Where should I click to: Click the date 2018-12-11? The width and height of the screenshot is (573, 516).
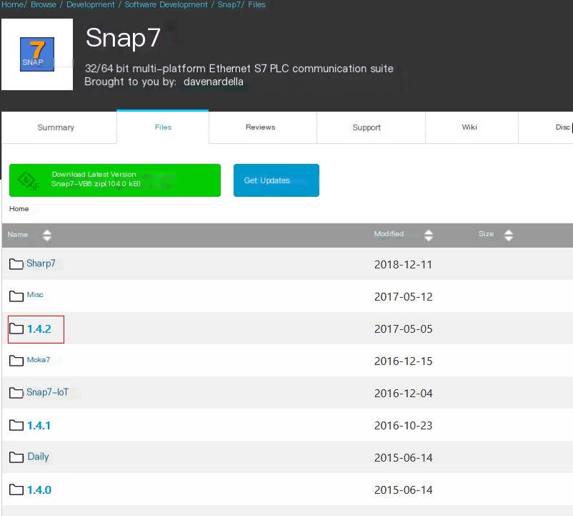tap(403, 265)
